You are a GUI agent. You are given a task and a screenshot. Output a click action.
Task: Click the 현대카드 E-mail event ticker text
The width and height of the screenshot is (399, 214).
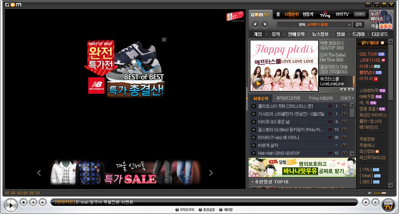click(x=95, y=202)
